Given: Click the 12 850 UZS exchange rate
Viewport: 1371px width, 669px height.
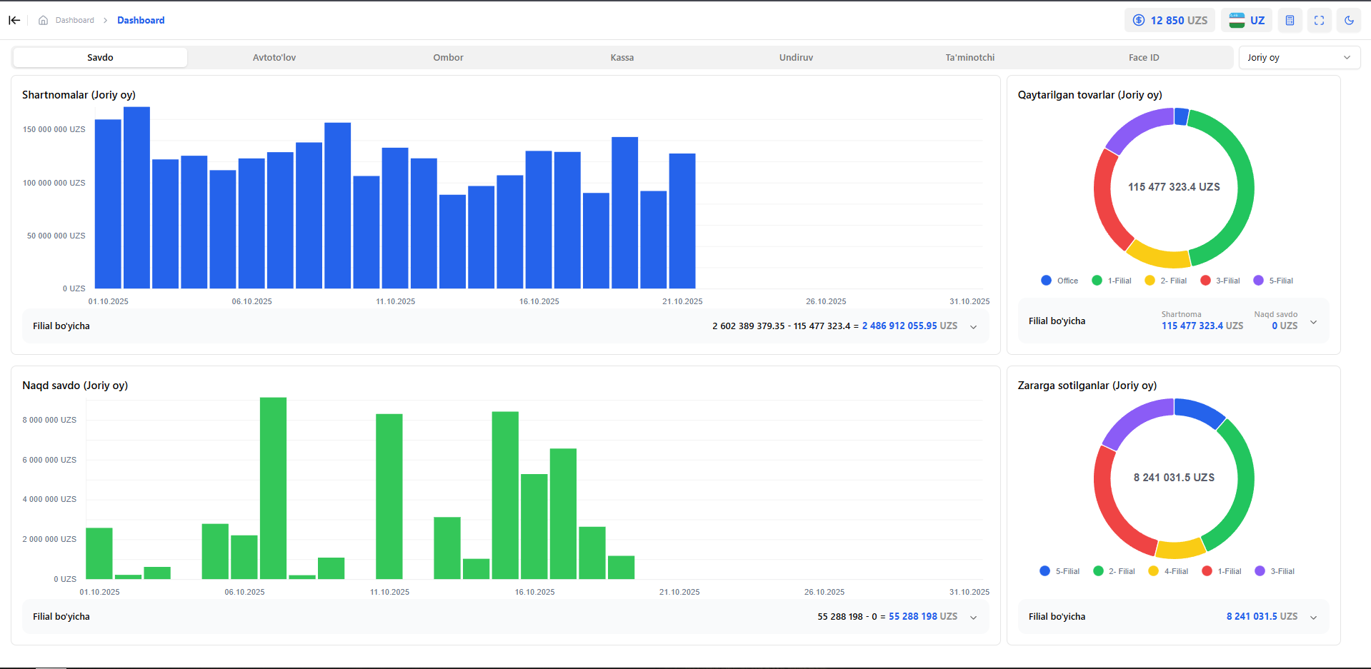Looking at the screenshot, I should pos(1170,20).
